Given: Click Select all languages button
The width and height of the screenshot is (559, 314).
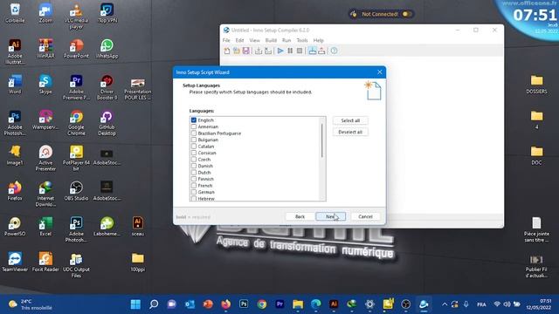Looking at the screenshot, I should pos(350,120).
